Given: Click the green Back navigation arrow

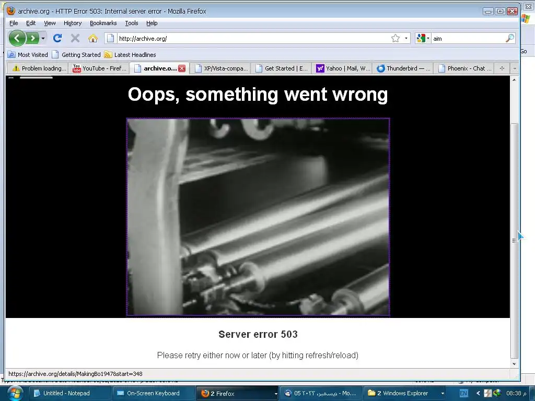Looking at the screenshot, I should click(17, 38).
